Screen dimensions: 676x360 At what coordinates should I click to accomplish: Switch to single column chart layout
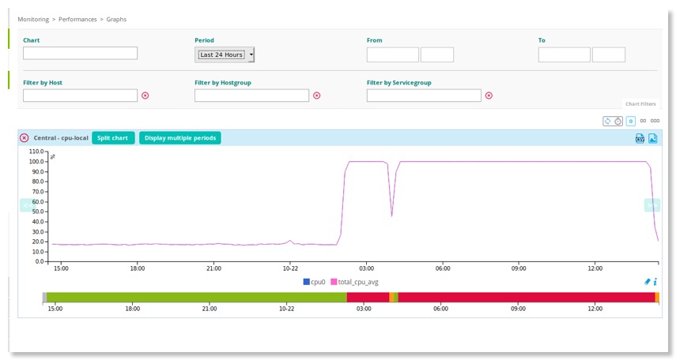[630, 121]
